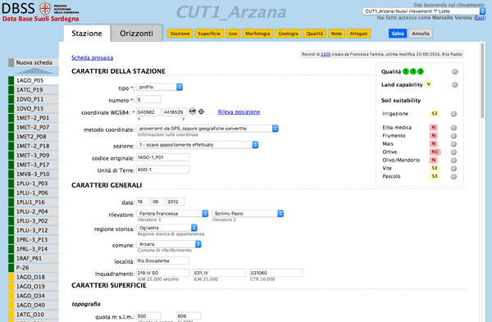Jump to the Stazione section button
This screenshot has height=322, width=492.
(x=180, y=34)
